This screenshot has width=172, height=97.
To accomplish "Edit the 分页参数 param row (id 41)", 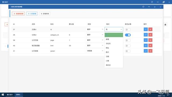I will [146, 51].
